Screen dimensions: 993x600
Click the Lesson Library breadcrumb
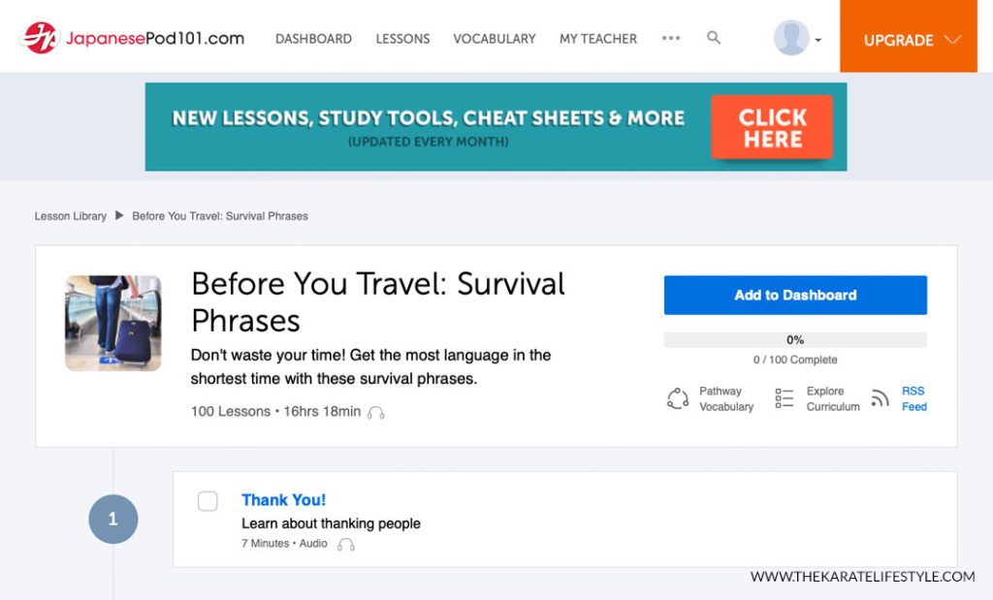[x=71, y=216]
